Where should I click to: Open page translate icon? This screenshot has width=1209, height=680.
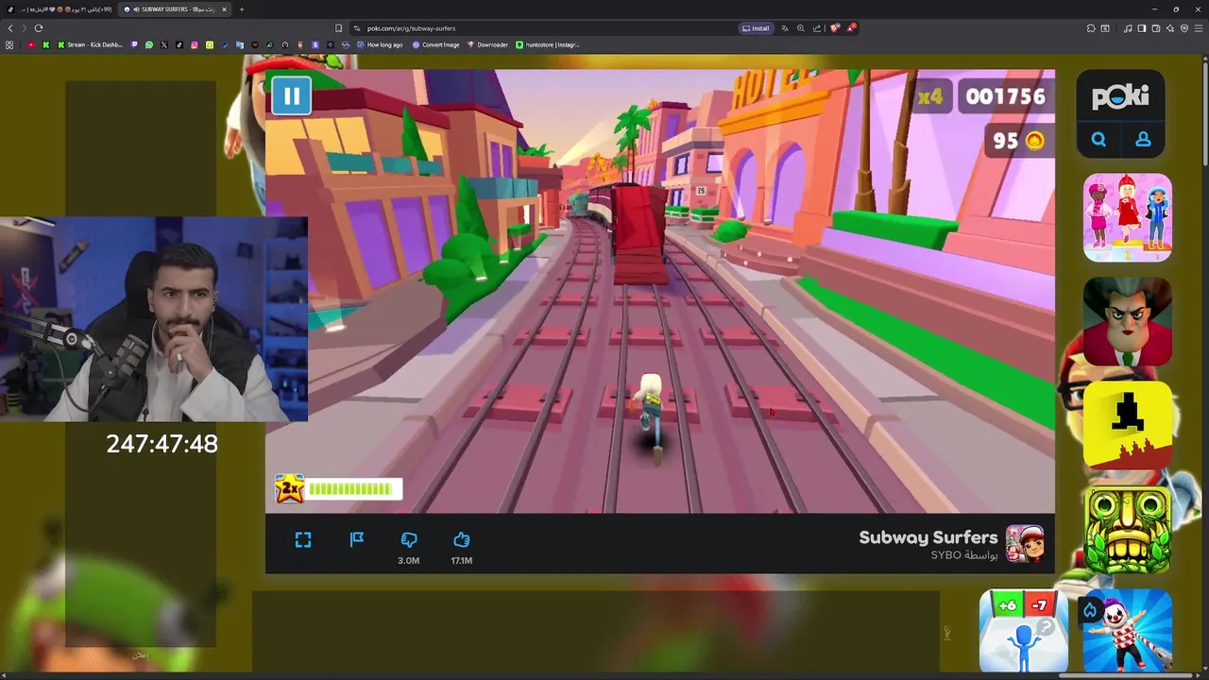pyautogui.click(x=785, y=28)
